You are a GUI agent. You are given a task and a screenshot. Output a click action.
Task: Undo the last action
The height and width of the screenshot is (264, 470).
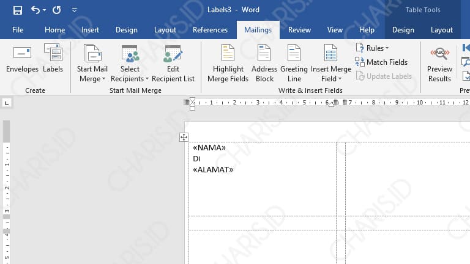35,10
